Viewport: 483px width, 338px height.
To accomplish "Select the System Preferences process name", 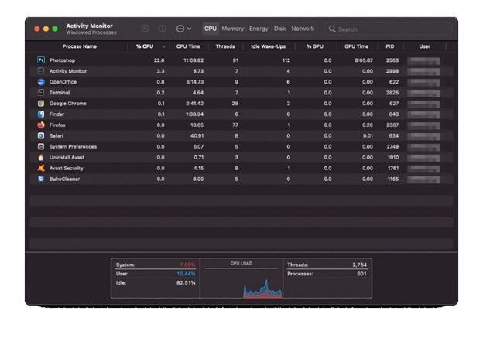I will coord(73,146).
